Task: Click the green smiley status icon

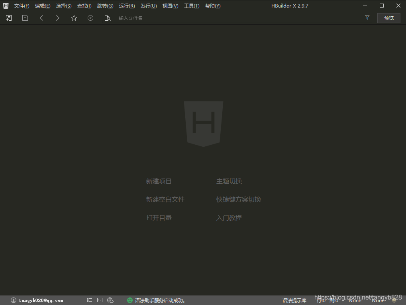Action: (130, 300)
